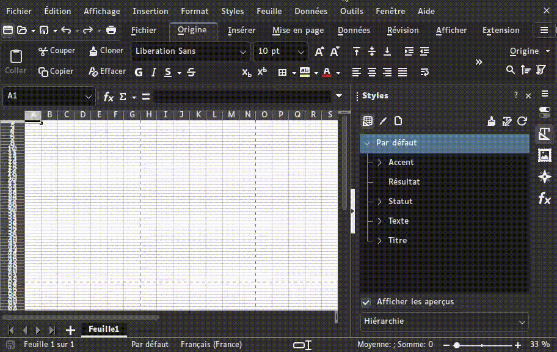Open the Liberation Sans font name dropdown

[243, 52]
